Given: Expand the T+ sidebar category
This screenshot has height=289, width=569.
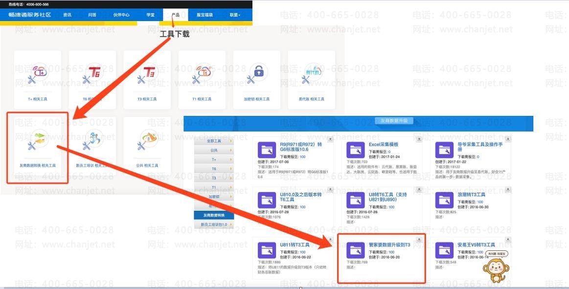Looking at the screenshot, I should 214,159.
